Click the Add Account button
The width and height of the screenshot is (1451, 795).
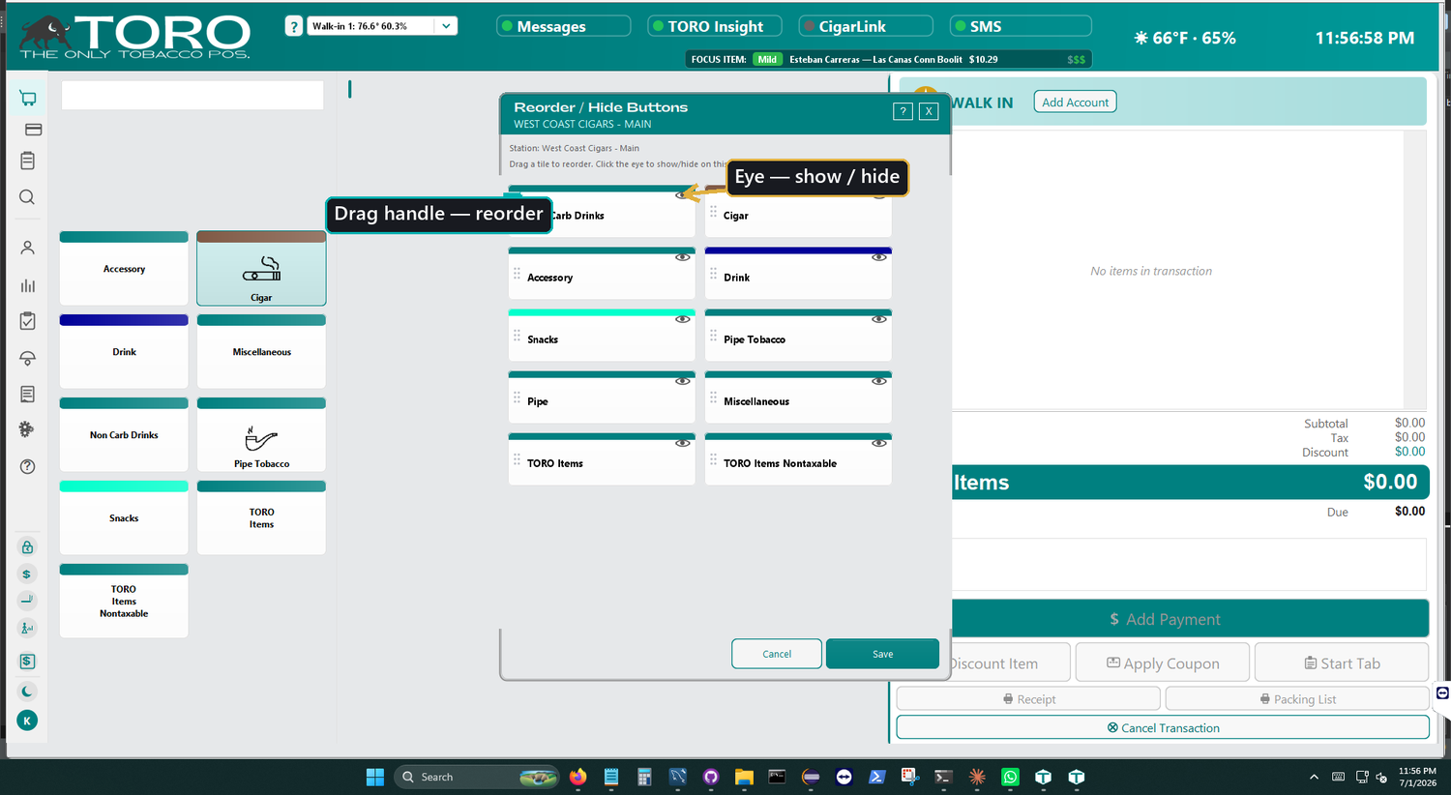[x=1075, y=103]
